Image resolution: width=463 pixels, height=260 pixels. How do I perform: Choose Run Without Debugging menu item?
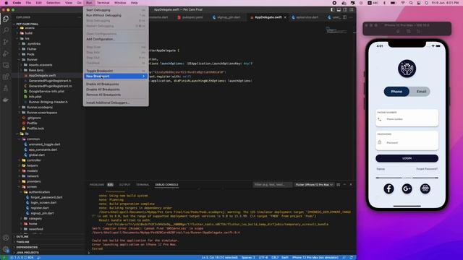click(x=116, y=15)
